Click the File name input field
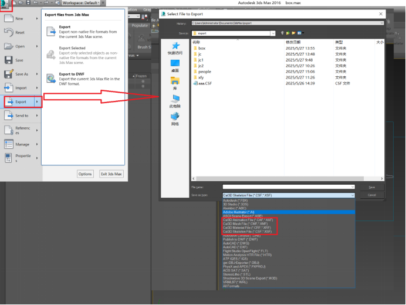The image size is (406, 305). pos(289,187)
